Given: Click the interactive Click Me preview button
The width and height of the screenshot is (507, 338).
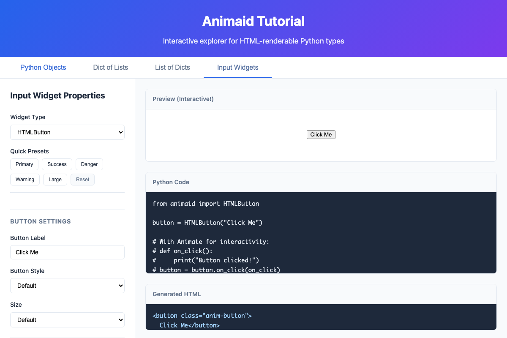Looking at the screenshot, I should (321, 134).
